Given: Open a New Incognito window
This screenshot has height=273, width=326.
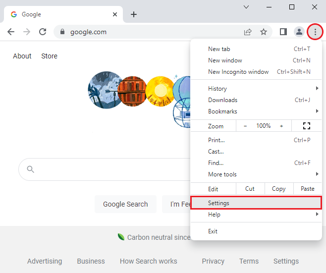Looking at the screenshot, I should coord(256,72).
